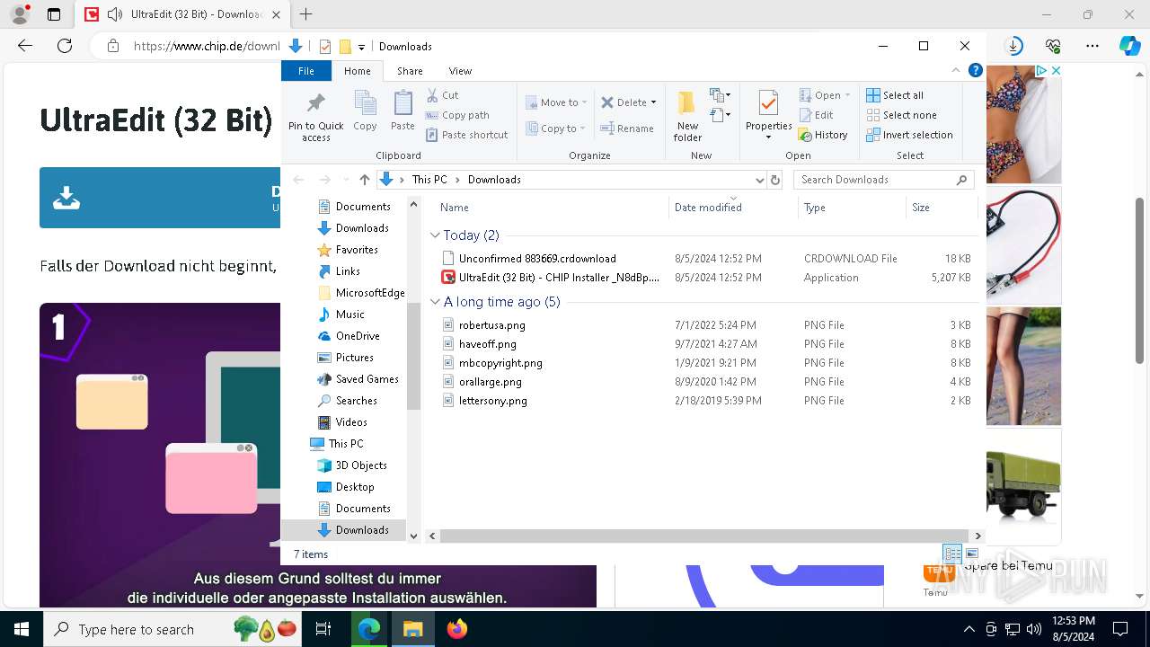
Task: Click Cut in Clipboard group
Action: [442, 95]
